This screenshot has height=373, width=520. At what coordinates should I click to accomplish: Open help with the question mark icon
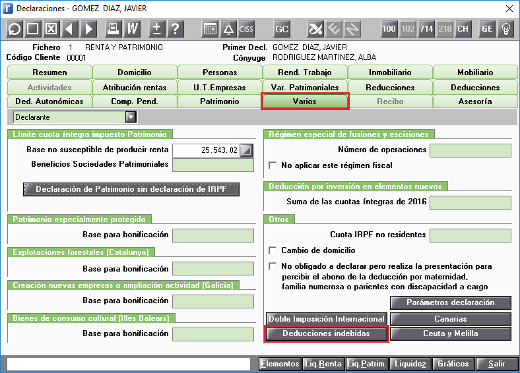coord(176,29)
